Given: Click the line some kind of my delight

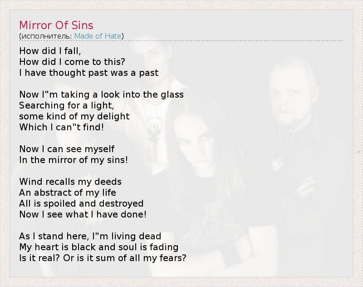Looking at the screenshot, I should point(74,116).
